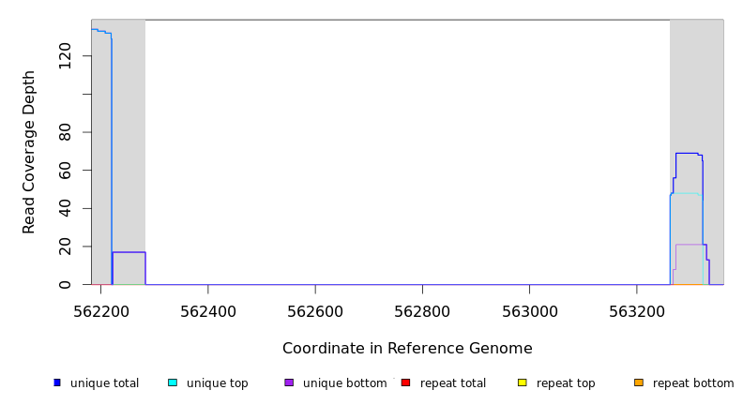The image size is (743, 405).
Task: Select the 'repeat bottom' legend label
Action: tap(693, 383)
